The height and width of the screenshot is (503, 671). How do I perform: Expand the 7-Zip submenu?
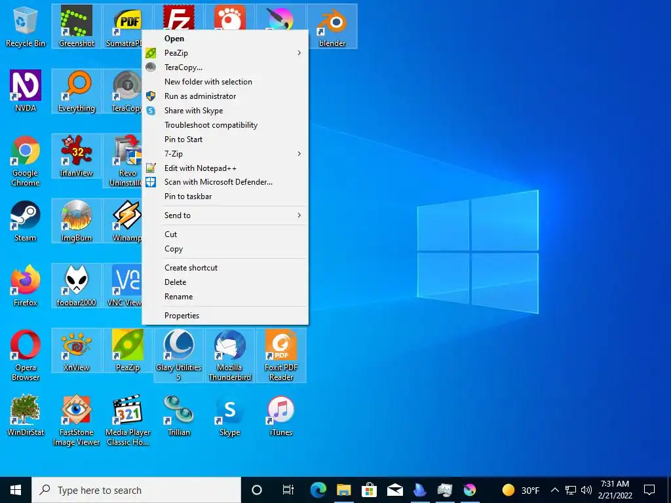click(x=225, y=154)
